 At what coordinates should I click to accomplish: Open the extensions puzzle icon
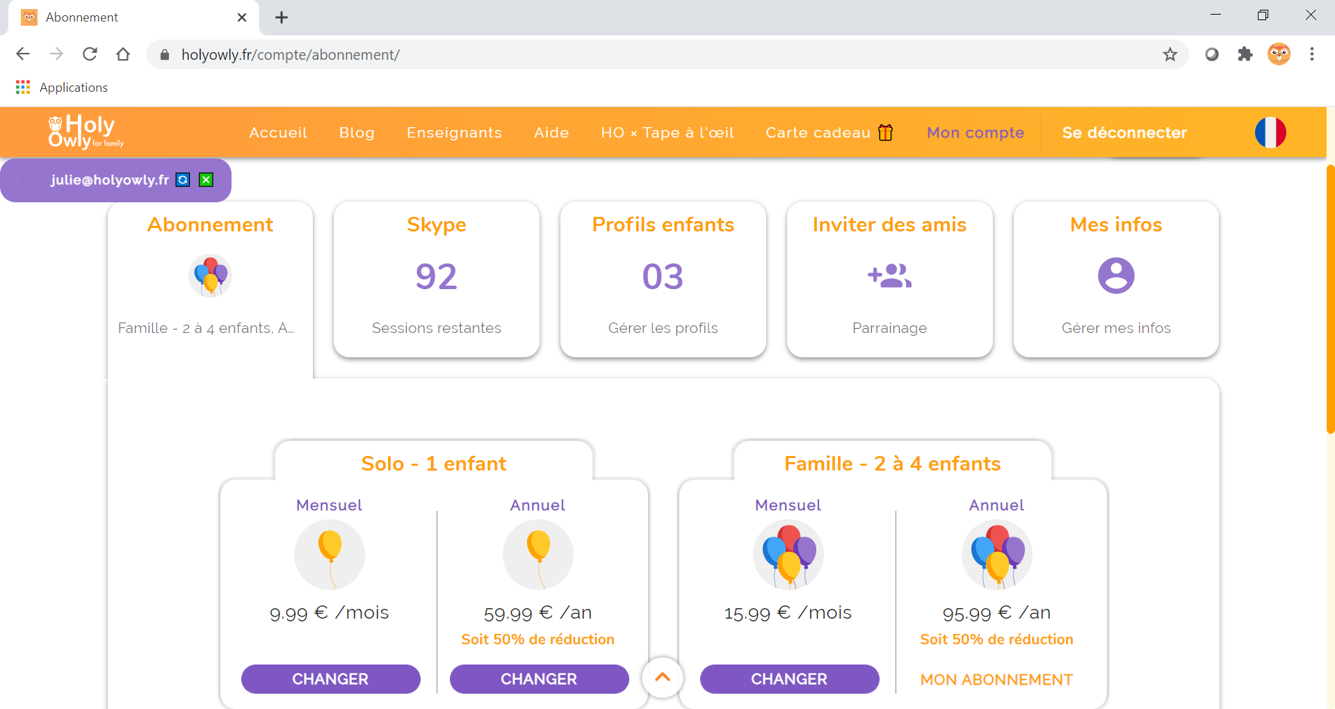click(x=1245, y=54)
